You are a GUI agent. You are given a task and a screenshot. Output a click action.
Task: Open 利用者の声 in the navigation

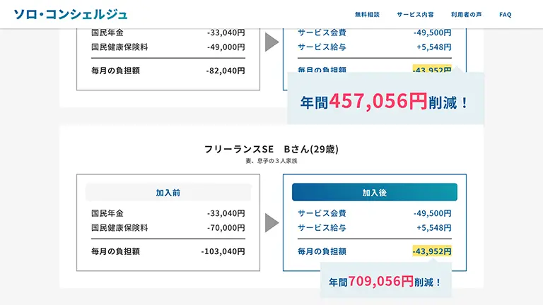coord(466,15)
